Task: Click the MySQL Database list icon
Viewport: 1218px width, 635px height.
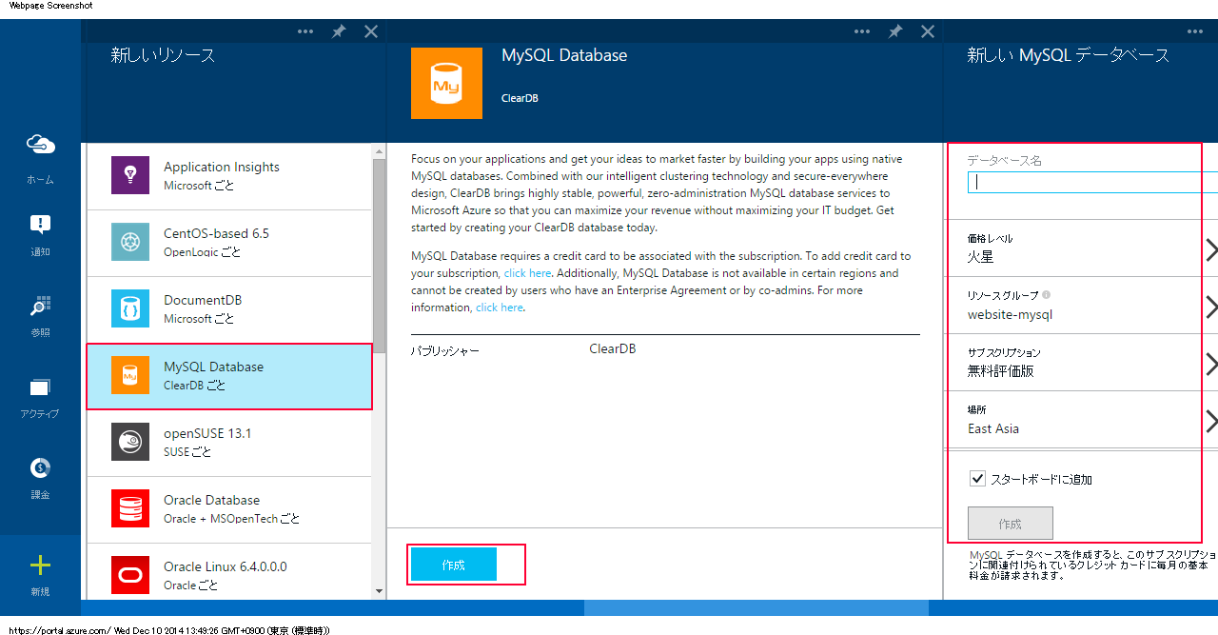Action: 130,375
